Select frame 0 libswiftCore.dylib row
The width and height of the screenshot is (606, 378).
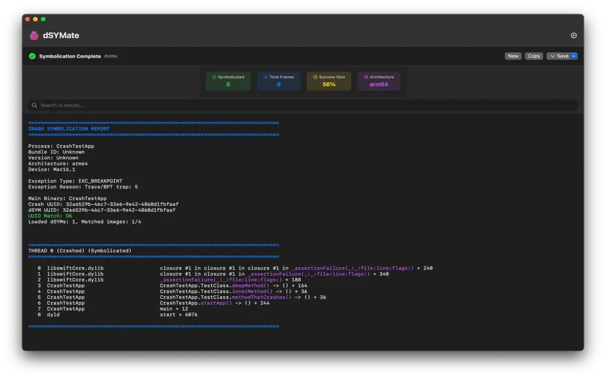click(235, 268)
